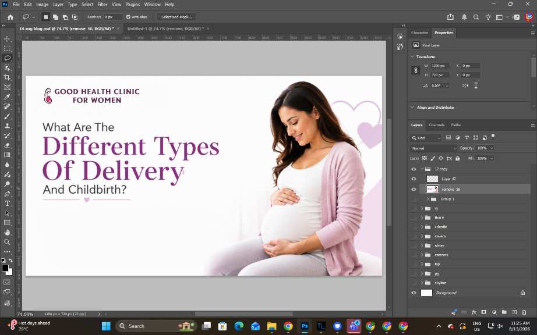This screenshot has width=537, height=335.
Task: Toggle the Anti-alias checkbox
Action: coord(129,17)
